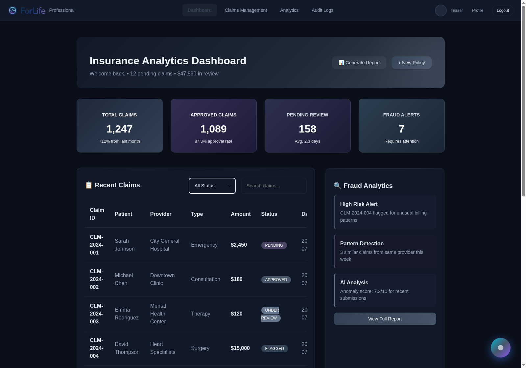Select claim CLM-2024-002 ID cell
526x368 pixels.
(97, 279)
